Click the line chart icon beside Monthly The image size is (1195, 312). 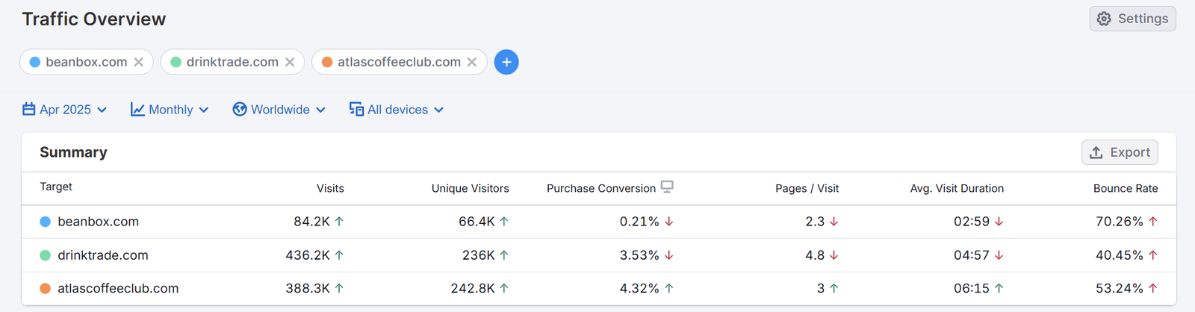pos(137,109)
